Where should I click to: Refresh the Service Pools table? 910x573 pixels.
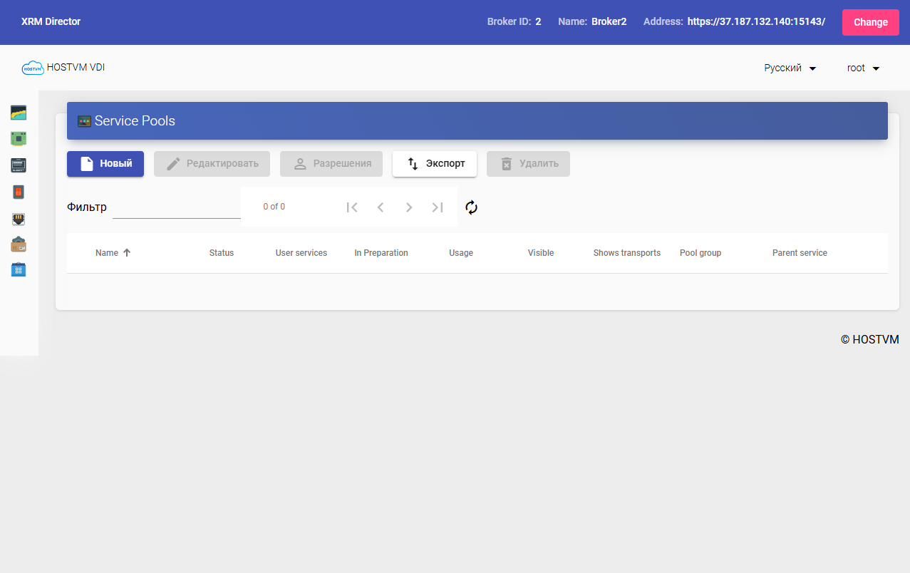click(471, 207)
